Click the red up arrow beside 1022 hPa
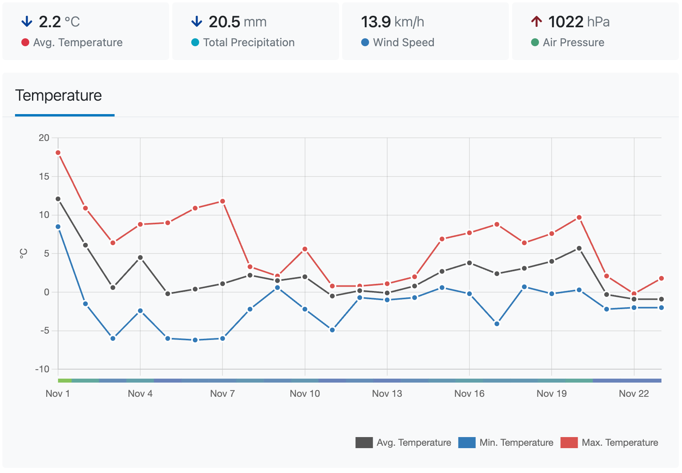This screenshot has height=473, width=682. pos(536,21)
